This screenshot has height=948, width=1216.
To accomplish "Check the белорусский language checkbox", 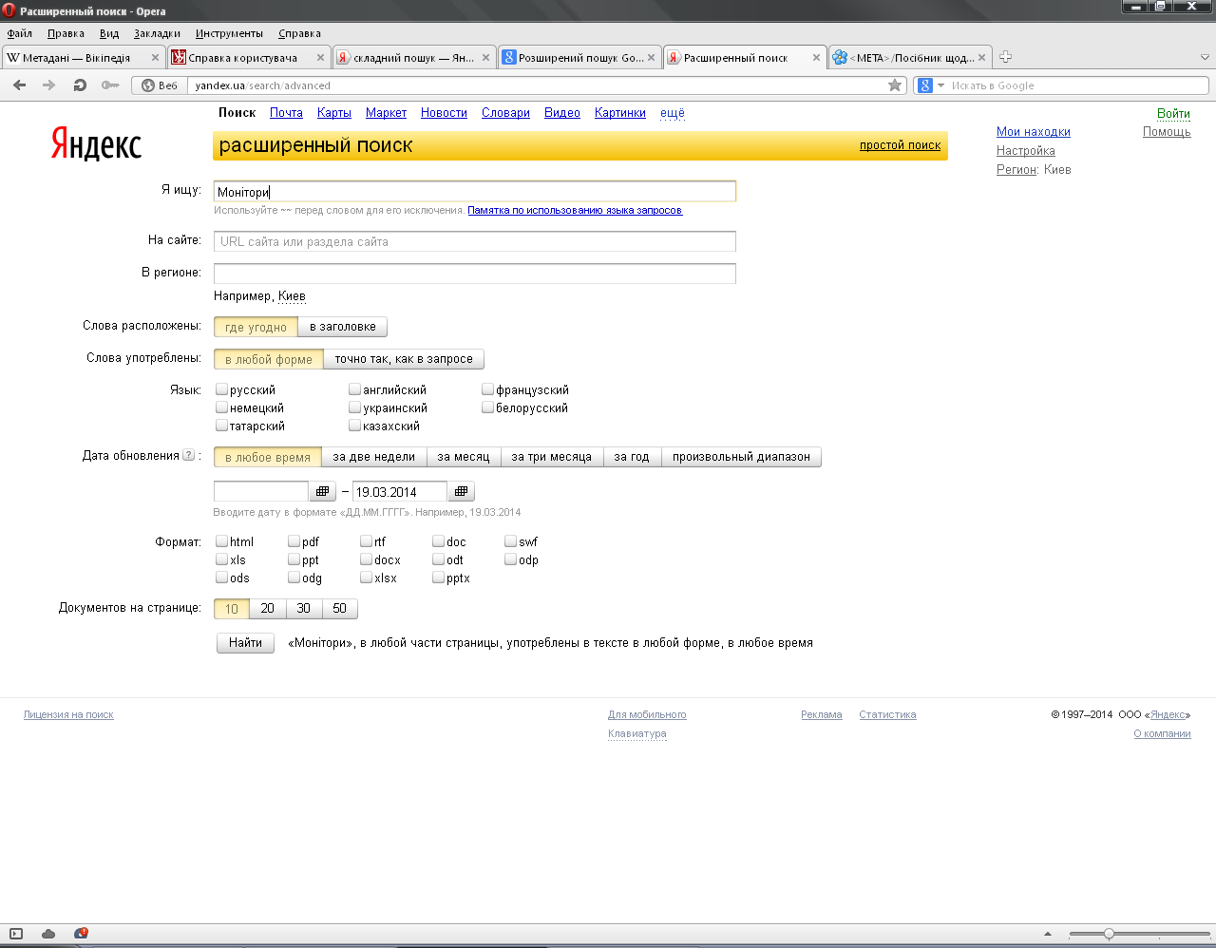I will tap(487, 407).
